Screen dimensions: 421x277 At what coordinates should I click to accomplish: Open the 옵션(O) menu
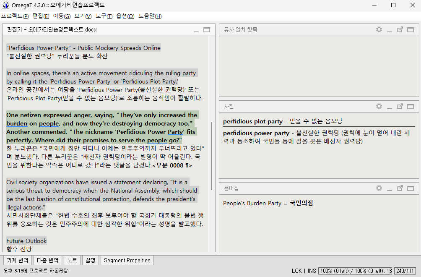click(125, 16)
